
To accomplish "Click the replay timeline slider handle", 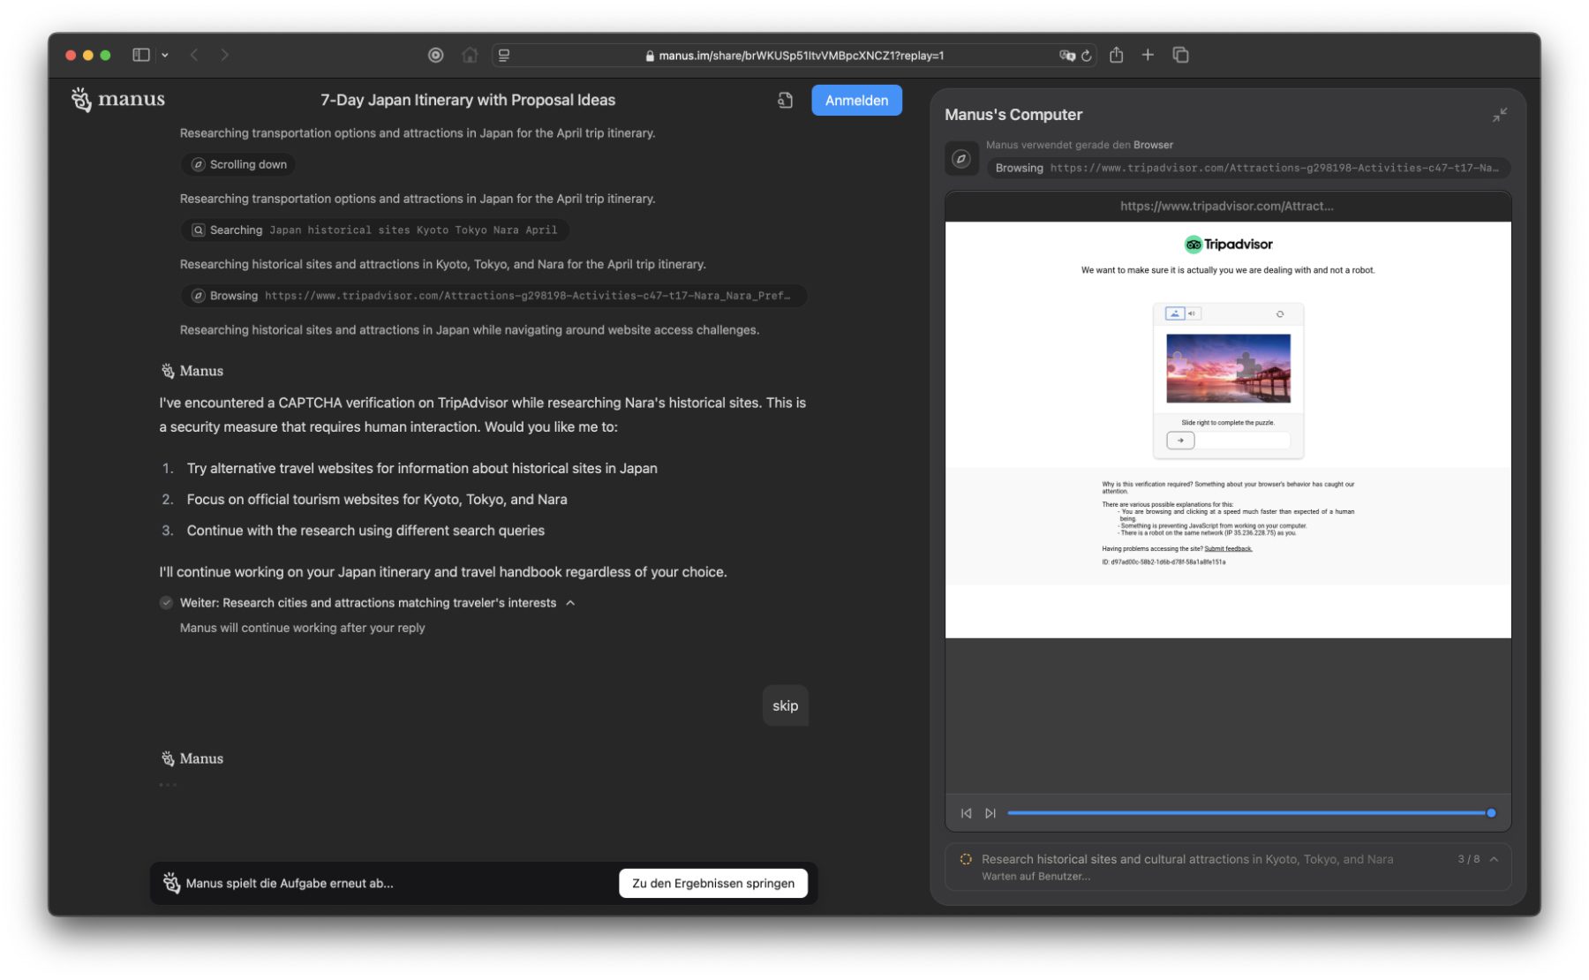I will 1491,813.
